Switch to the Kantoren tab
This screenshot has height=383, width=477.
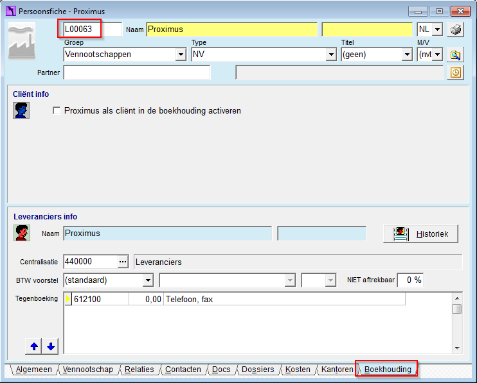coord(337,370)
